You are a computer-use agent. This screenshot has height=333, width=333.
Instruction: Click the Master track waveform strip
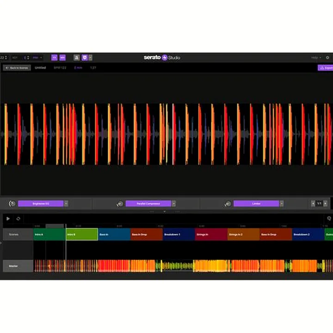[x=183, y=266]
